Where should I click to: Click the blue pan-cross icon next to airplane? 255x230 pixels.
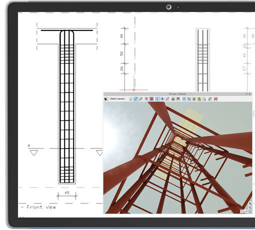click(x=157, y=99)
